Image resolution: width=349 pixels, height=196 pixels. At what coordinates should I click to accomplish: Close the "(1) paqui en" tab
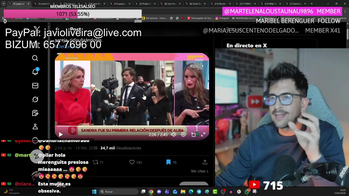28,4
